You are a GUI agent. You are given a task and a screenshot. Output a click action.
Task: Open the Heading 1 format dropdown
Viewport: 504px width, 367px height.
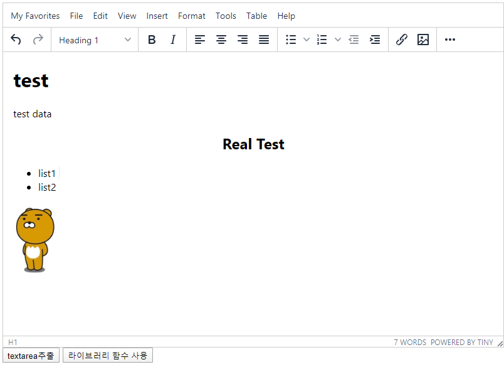click(x=95, y=40)
